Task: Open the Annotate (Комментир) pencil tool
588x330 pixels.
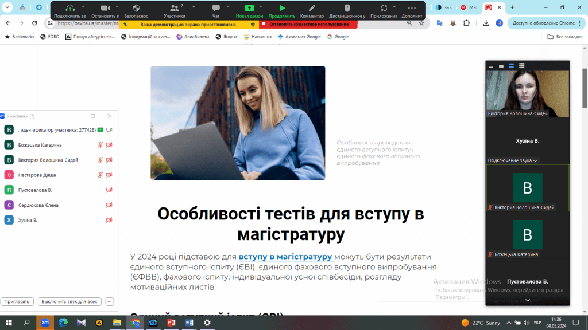Action: click(x=312, y=10)
